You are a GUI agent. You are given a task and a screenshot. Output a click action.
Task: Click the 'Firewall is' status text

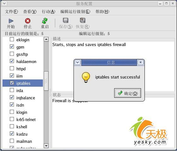(x=62, y=101)
